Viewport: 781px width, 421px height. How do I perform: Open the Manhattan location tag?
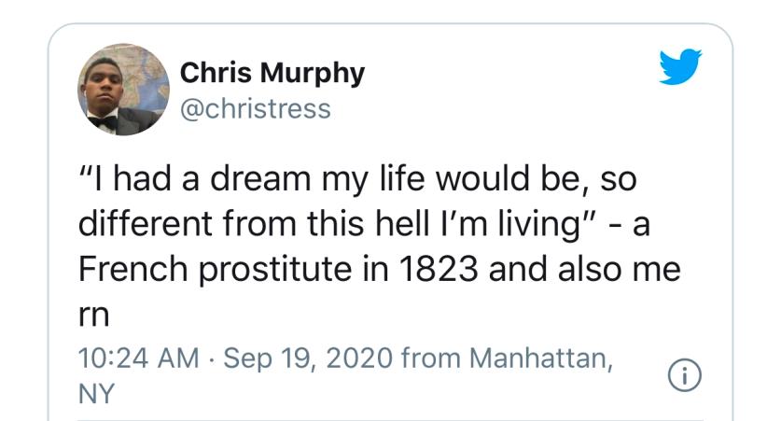point(541,358)
